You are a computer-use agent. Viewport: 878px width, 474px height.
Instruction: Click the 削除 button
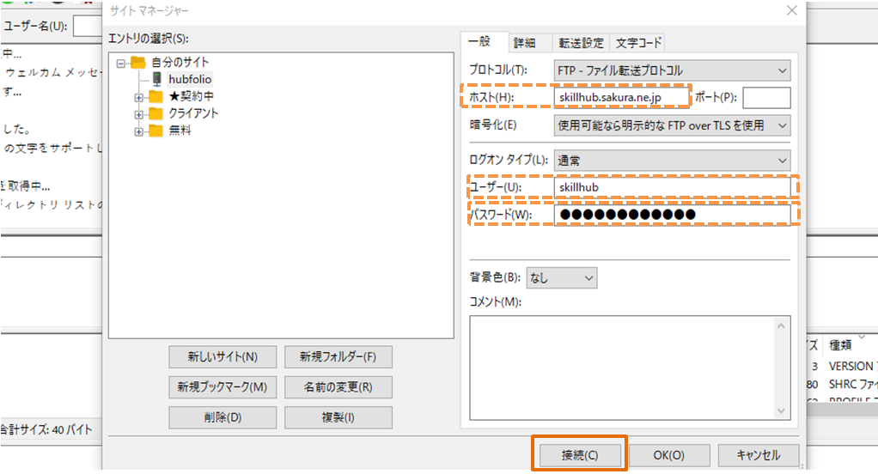tap(223, 417)
